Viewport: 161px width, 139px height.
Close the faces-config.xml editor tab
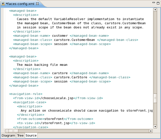(37, 4)
